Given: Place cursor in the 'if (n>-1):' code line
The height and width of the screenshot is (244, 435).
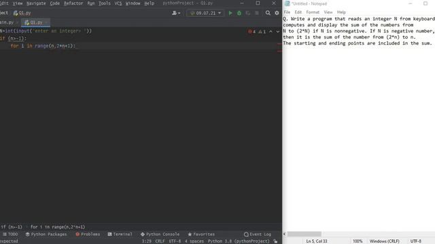Looking at the screenshot, I should [14, 39].
